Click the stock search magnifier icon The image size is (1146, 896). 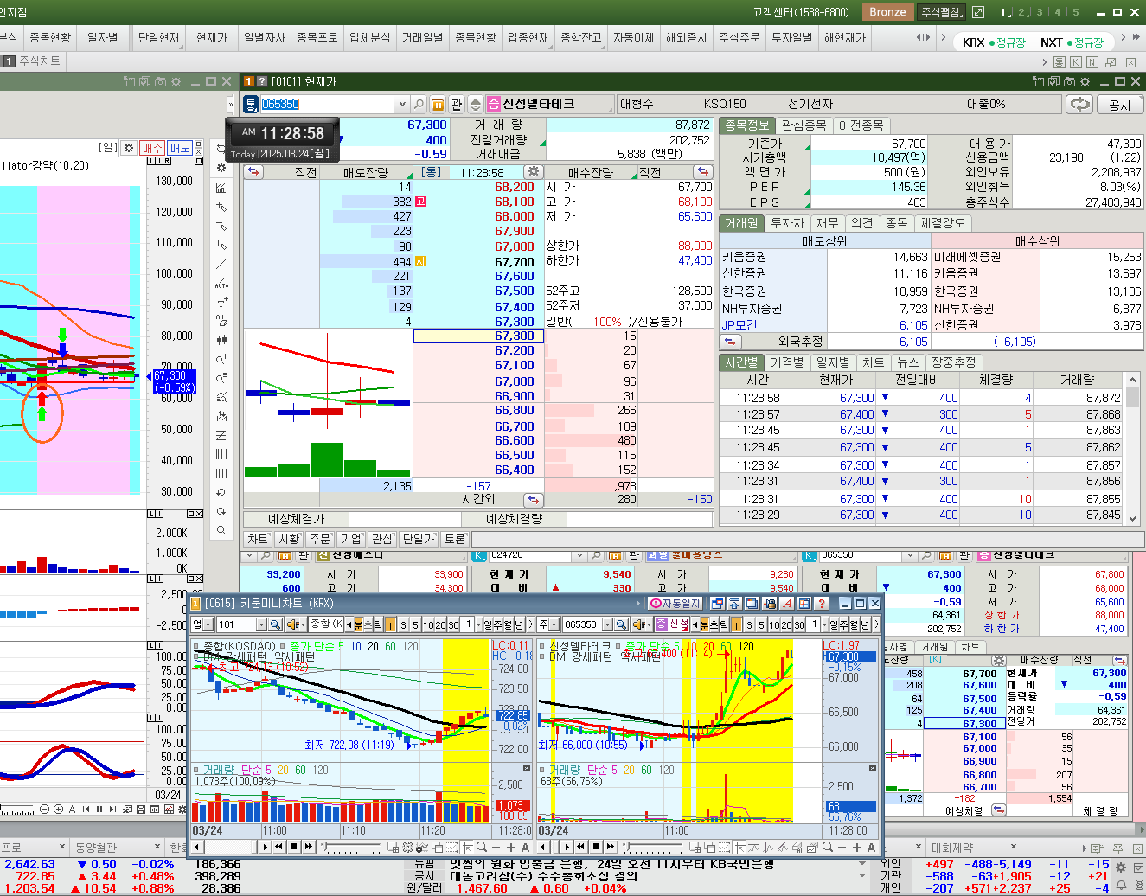pos(419,105)
